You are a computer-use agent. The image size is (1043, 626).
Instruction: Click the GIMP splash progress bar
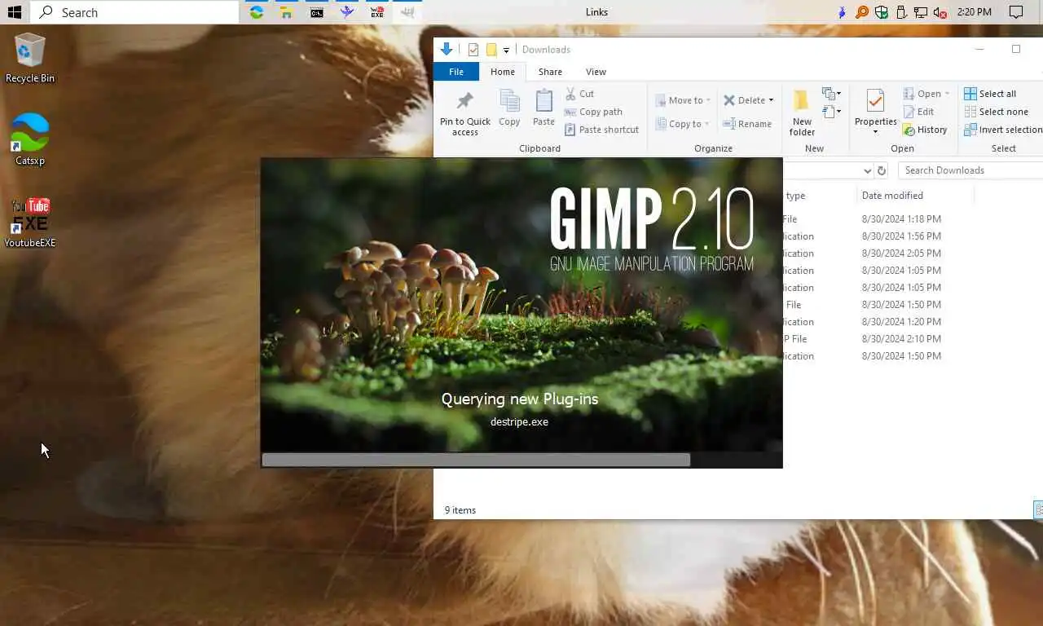point(521,460)
